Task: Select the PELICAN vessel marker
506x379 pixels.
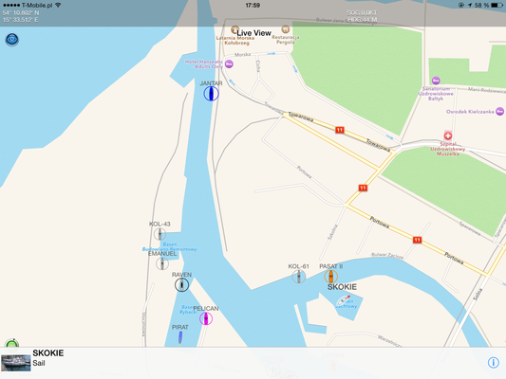Action: tap(206, 318)
